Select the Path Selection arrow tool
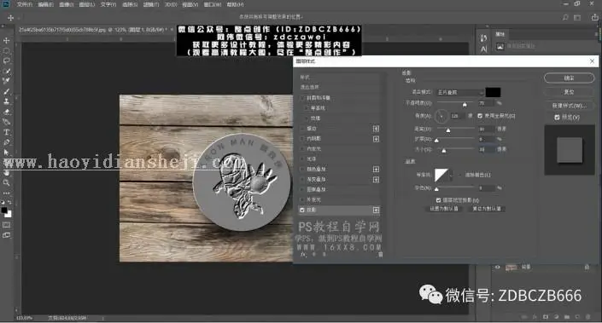 (7, 153)
